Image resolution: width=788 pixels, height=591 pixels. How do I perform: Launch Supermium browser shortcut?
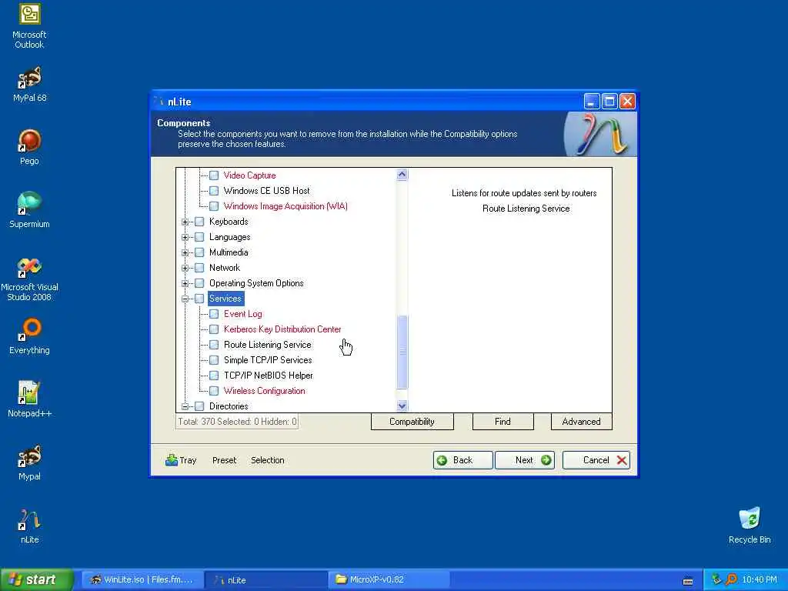click(x=29, y=210)
